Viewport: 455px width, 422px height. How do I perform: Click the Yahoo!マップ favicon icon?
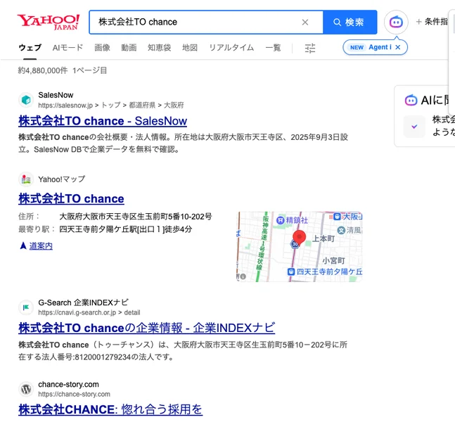click(26, 179)
